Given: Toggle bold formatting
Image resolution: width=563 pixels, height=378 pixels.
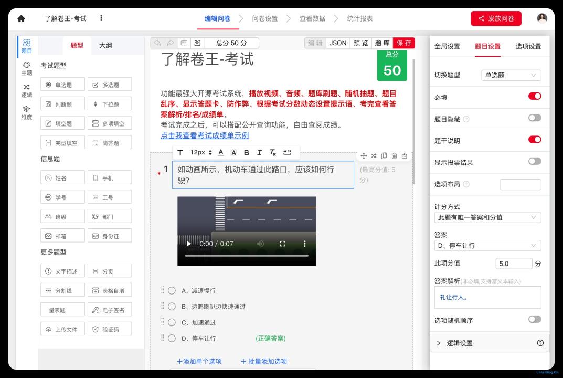Looking at the screenshot, I should click(x=247, y=153).
